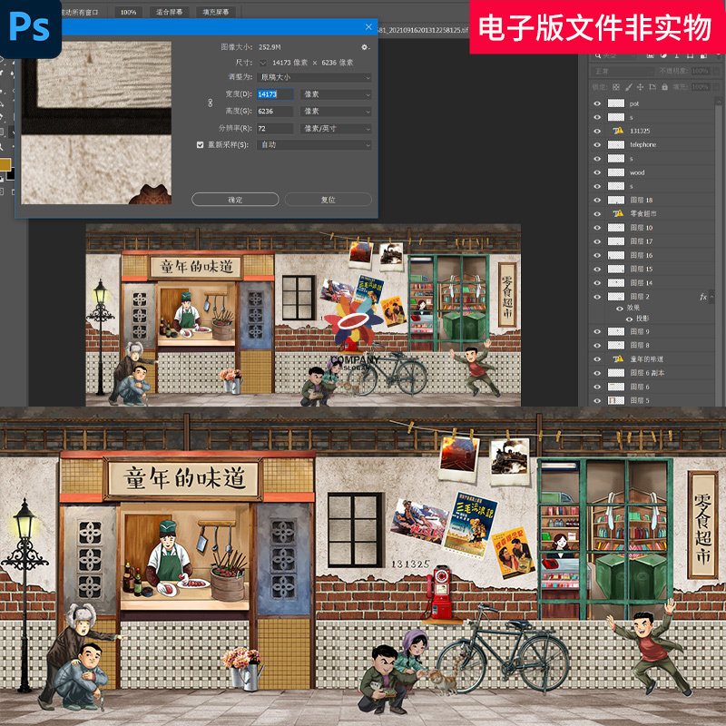Viewport: 726px width, 726px height.
Task: Open the gear settings menu in Image Size dialog
Action: 365,47
